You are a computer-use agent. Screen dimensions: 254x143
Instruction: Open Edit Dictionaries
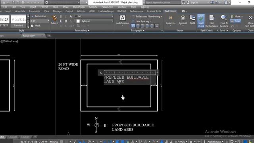(212, 21)
